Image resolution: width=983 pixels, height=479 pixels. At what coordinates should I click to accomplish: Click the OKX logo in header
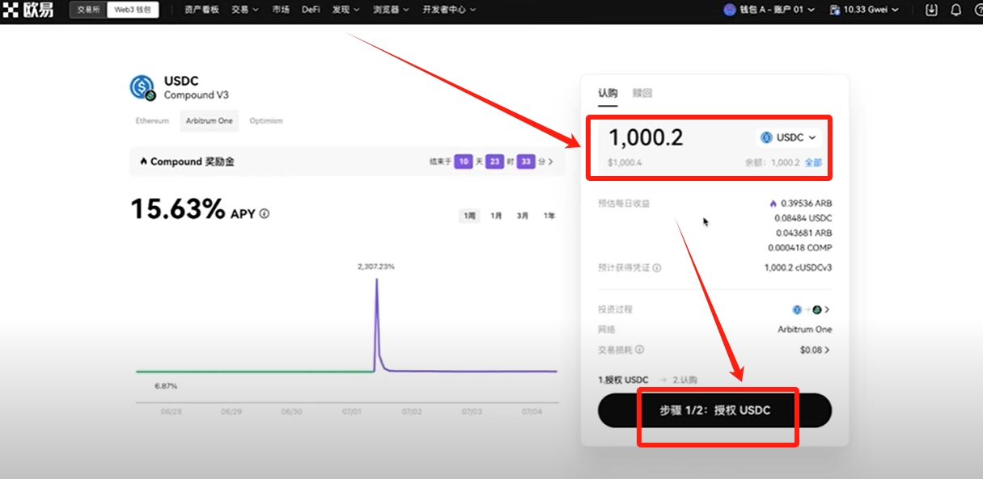(28, 11)
